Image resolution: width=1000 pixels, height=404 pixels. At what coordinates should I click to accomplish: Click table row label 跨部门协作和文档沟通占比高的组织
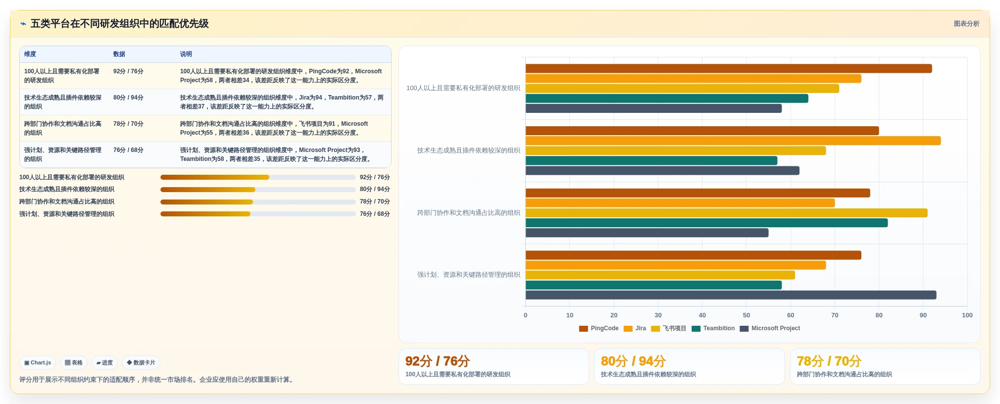(63, 128)
